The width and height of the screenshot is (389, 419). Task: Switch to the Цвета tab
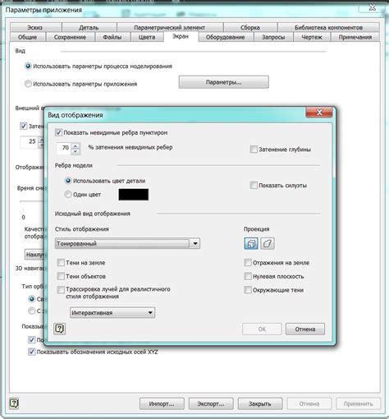coord(147,37)
